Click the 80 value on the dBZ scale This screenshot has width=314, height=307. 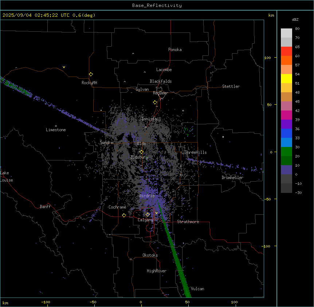[x=297, y=29]
